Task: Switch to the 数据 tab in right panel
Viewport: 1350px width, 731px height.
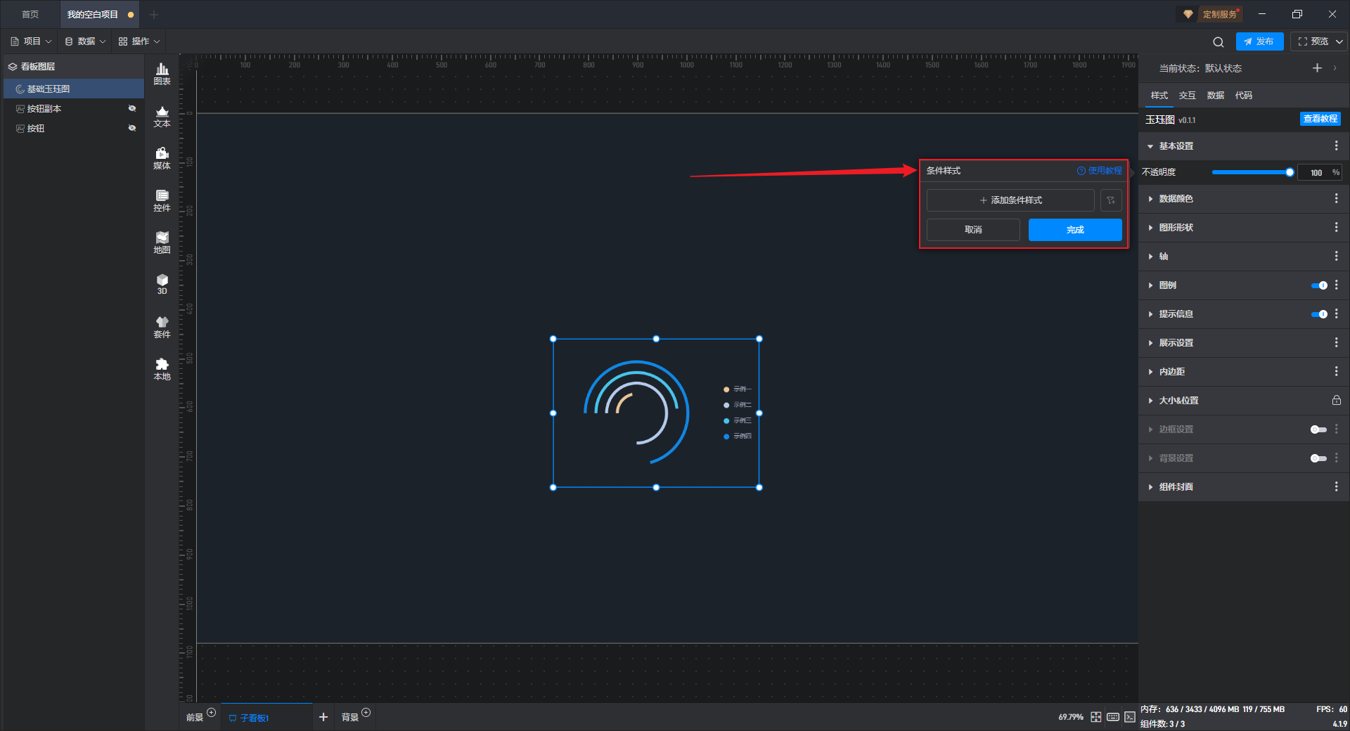Action: click(1215, 96)
